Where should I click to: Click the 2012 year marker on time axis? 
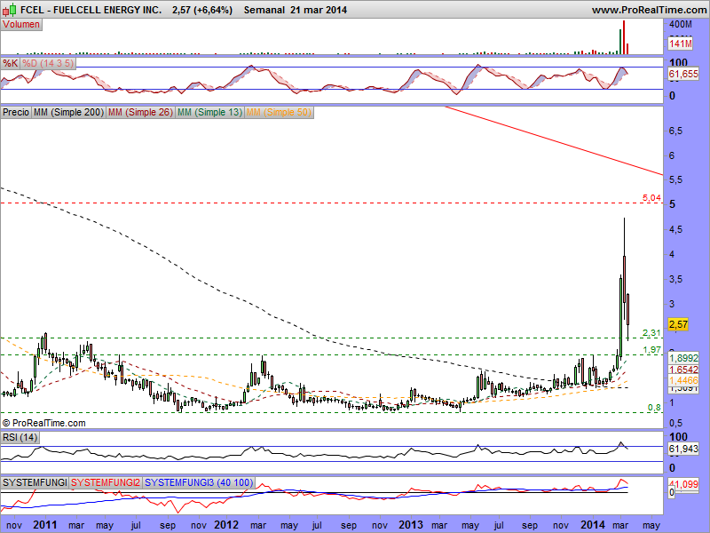pyautogui.click(x=226, y=524)
